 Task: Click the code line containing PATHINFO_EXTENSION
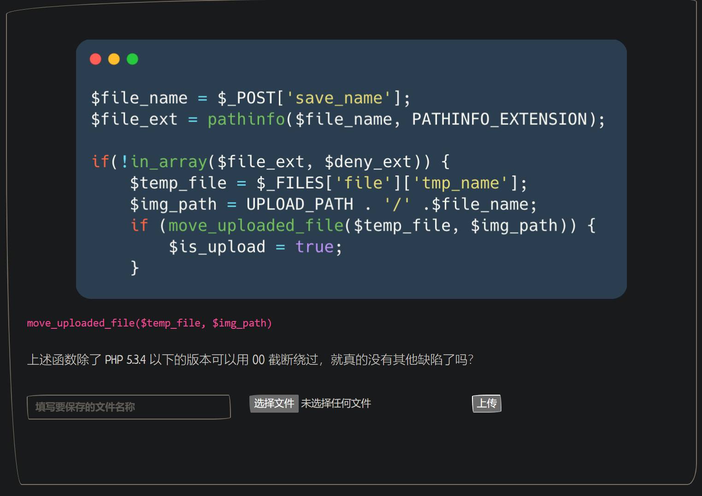(348, 119)
